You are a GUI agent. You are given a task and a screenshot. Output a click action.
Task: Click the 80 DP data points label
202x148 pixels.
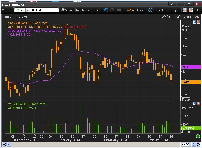click(186, 144)
